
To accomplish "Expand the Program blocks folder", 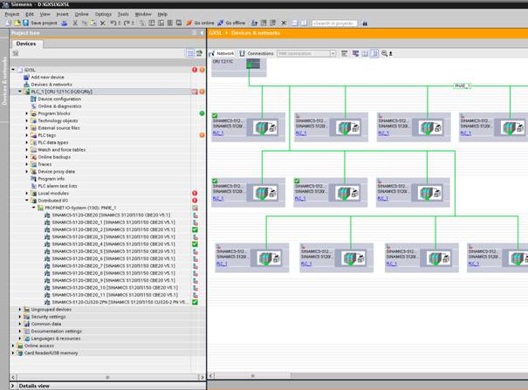I will (x=27, y=113).
